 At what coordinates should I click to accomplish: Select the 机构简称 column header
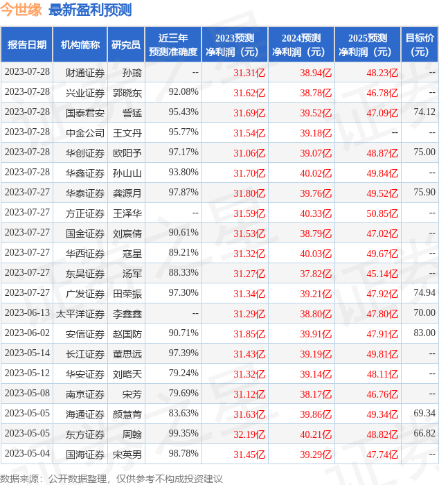pos(80,44)
